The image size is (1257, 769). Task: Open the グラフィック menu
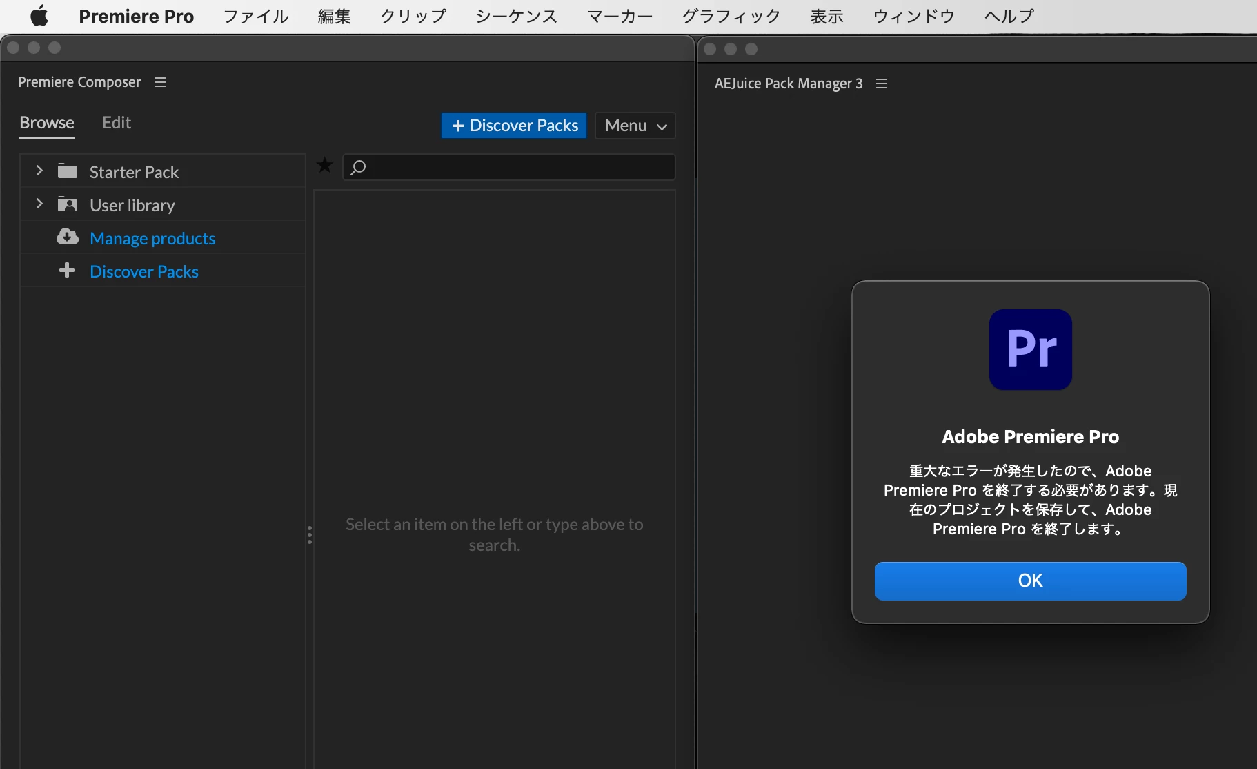coord(731,16)
